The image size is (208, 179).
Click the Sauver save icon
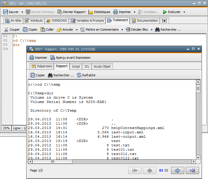tap(5, 12)
